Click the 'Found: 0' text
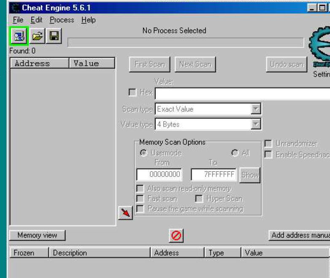The width and height of the screenshot is (330, 278). click(22, 51)
